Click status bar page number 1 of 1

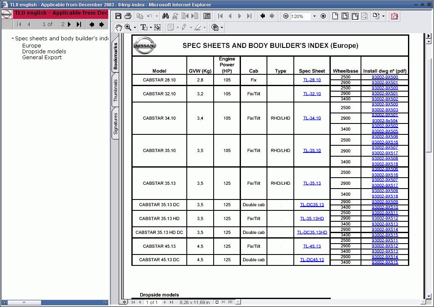(152, 302)
